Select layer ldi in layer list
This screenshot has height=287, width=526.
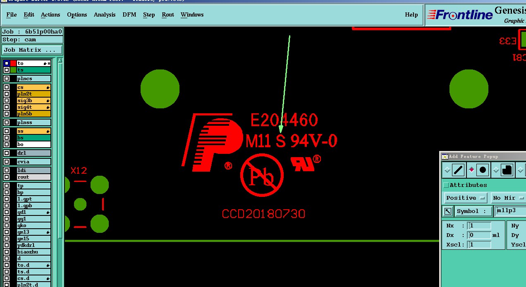tap(33, 170)
